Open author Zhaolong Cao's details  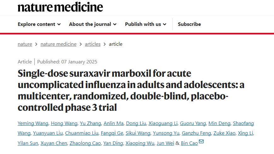[x=85, y=143]
